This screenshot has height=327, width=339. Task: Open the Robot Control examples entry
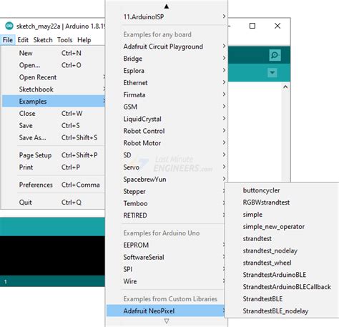click(167, 131)
